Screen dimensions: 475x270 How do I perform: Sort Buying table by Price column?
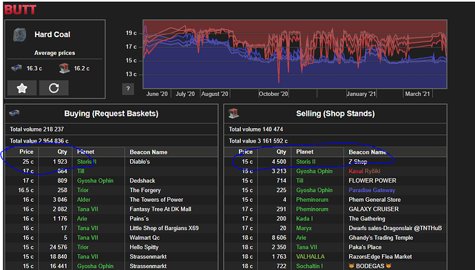click(x=26, y=152)
